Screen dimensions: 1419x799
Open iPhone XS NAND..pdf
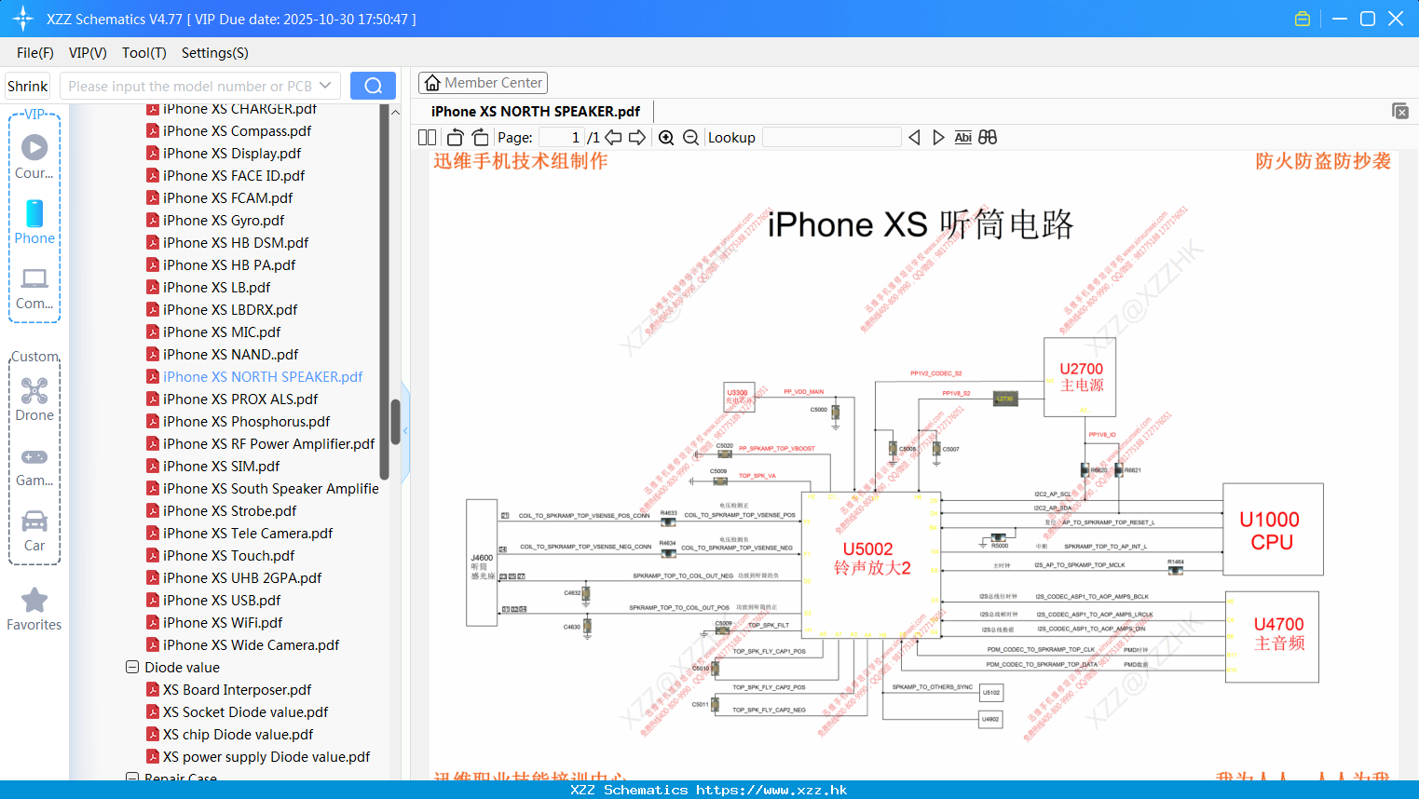pos(230,354)
